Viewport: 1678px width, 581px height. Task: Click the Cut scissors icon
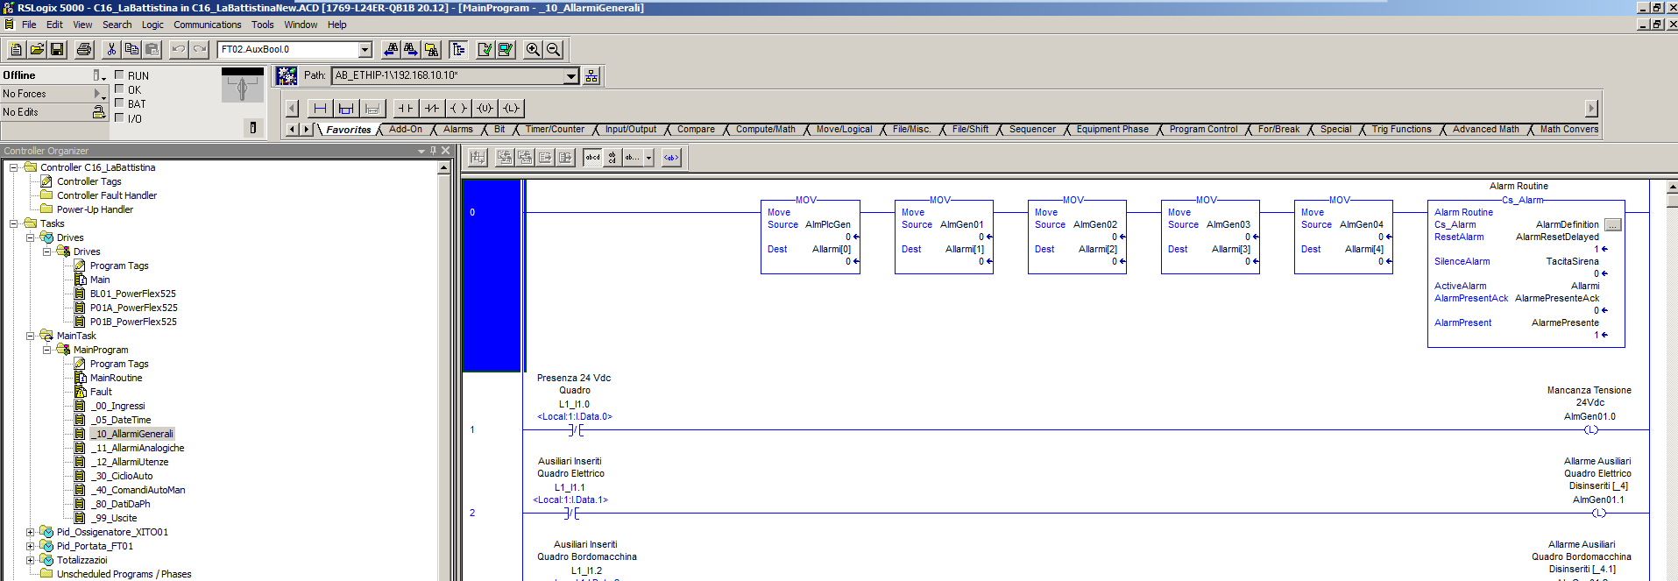(x=111, y=50)
